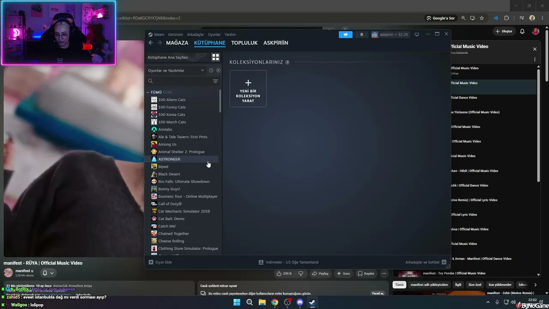Collapse the TÜMÜ games category

148,92
